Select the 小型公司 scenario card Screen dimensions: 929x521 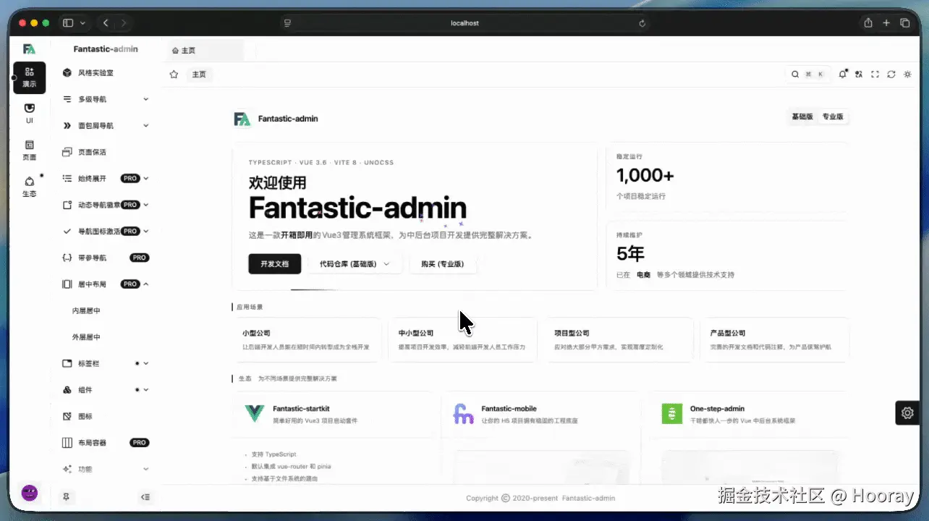tap(306, 340)
